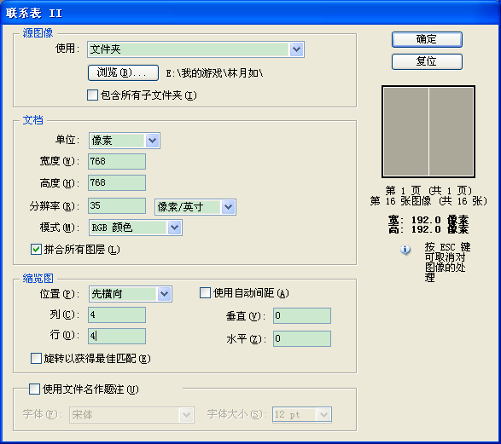Click the 高: 192.0 像素 text
Image resolution: width=501 pixels, height=444 pixels.
point(428,229)
